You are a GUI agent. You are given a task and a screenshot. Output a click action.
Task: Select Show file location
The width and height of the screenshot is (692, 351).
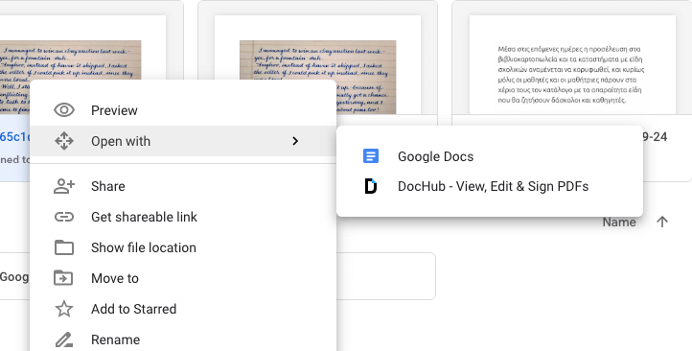pos(183,247)
